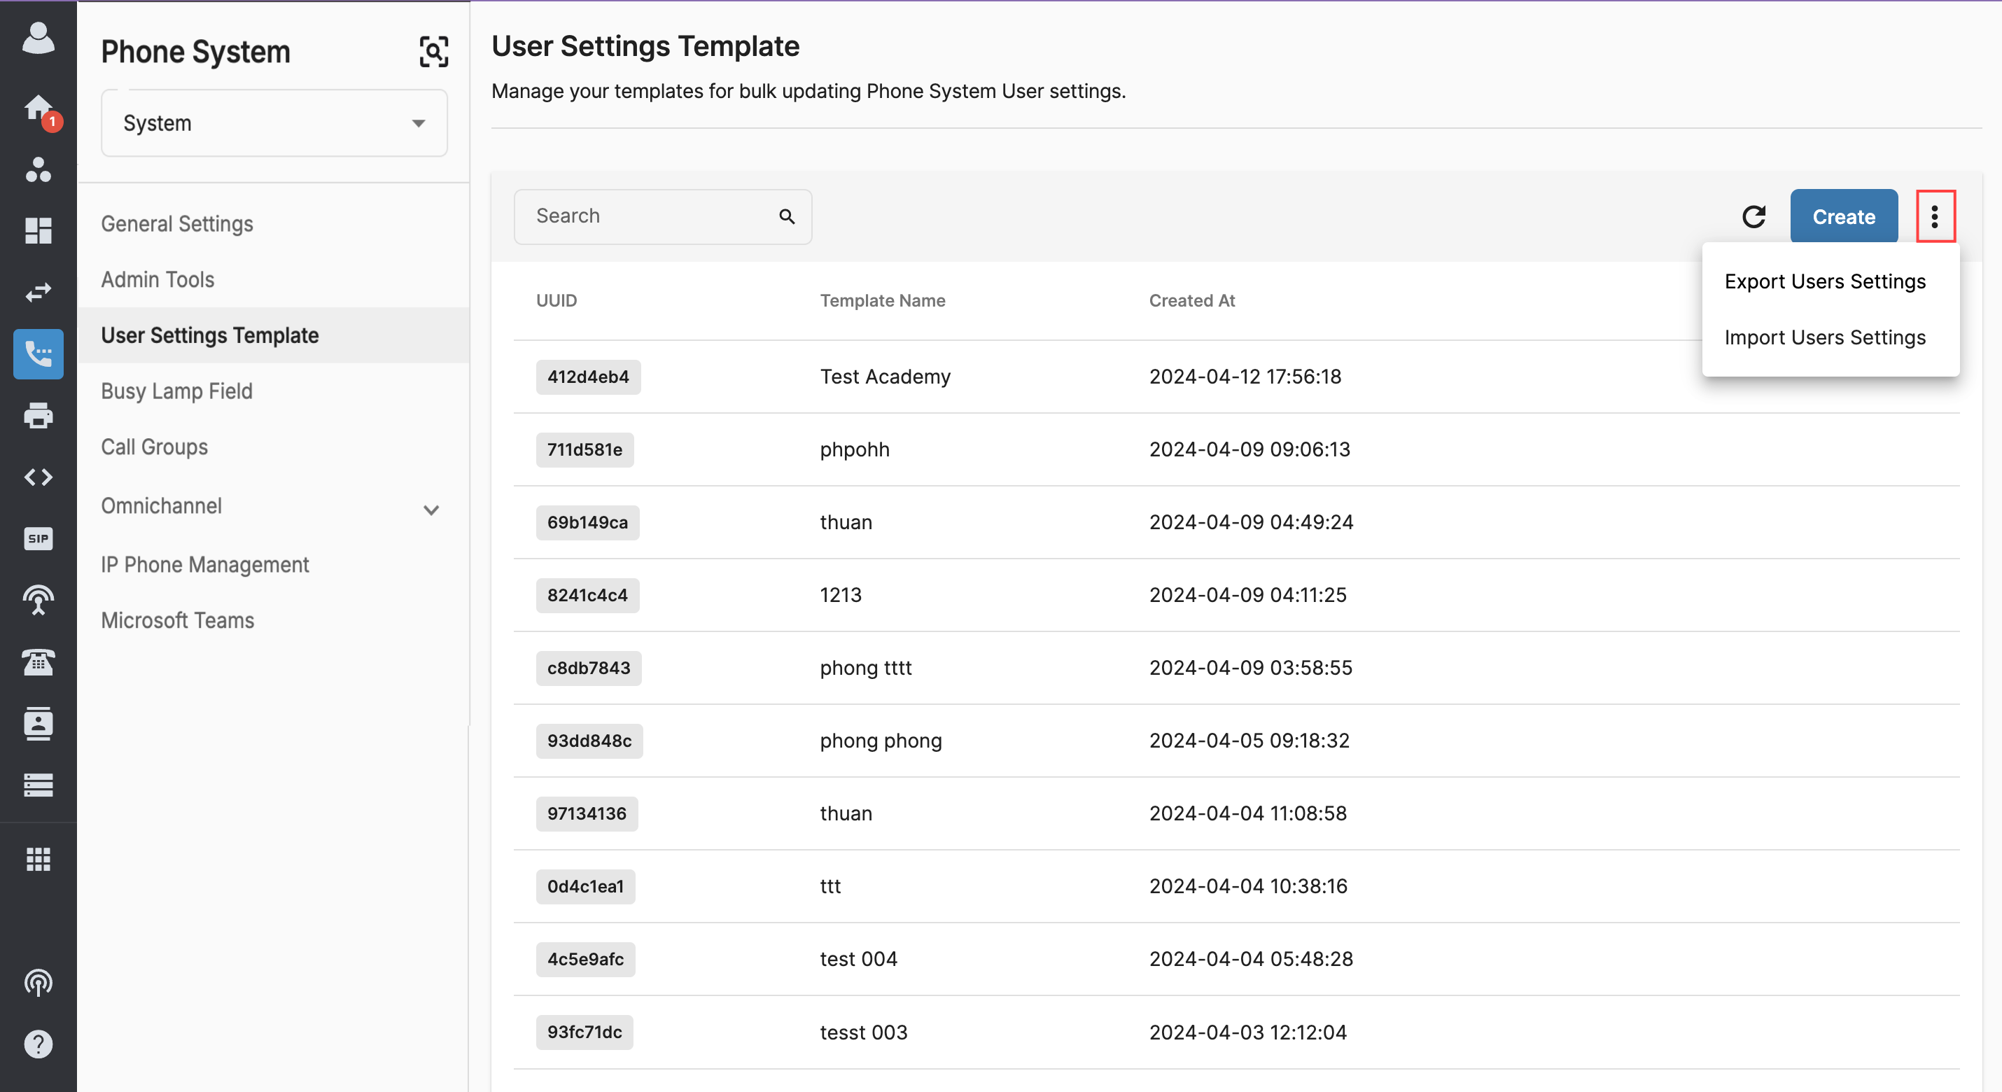Open the printer/fax icon in sidebar
Screen dimensions: 2002x1092
(x=38, y=415)
